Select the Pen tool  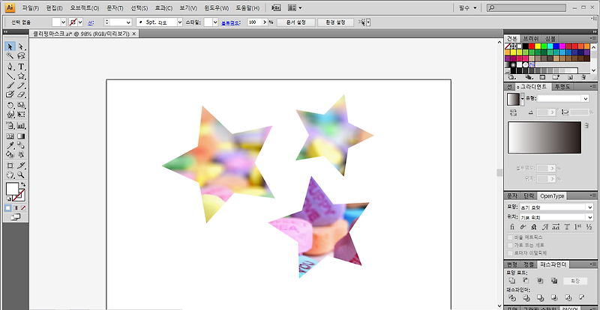click(10, 67)
